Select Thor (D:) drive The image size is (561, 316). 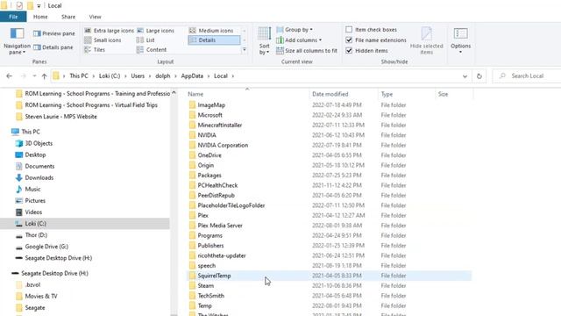tap(36, 235)
